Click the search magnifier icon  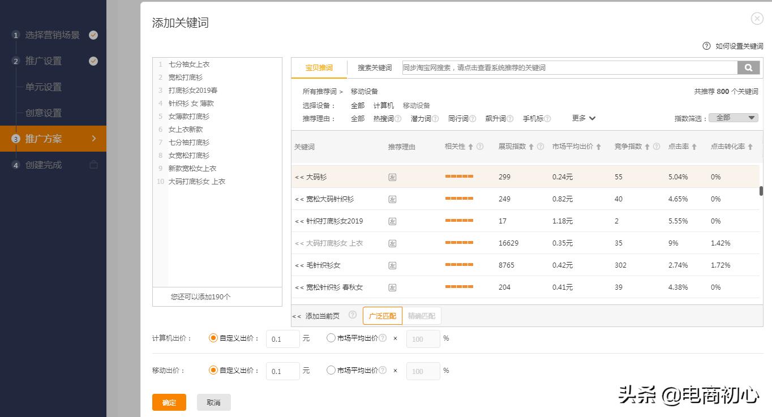(x=748, y=67)
